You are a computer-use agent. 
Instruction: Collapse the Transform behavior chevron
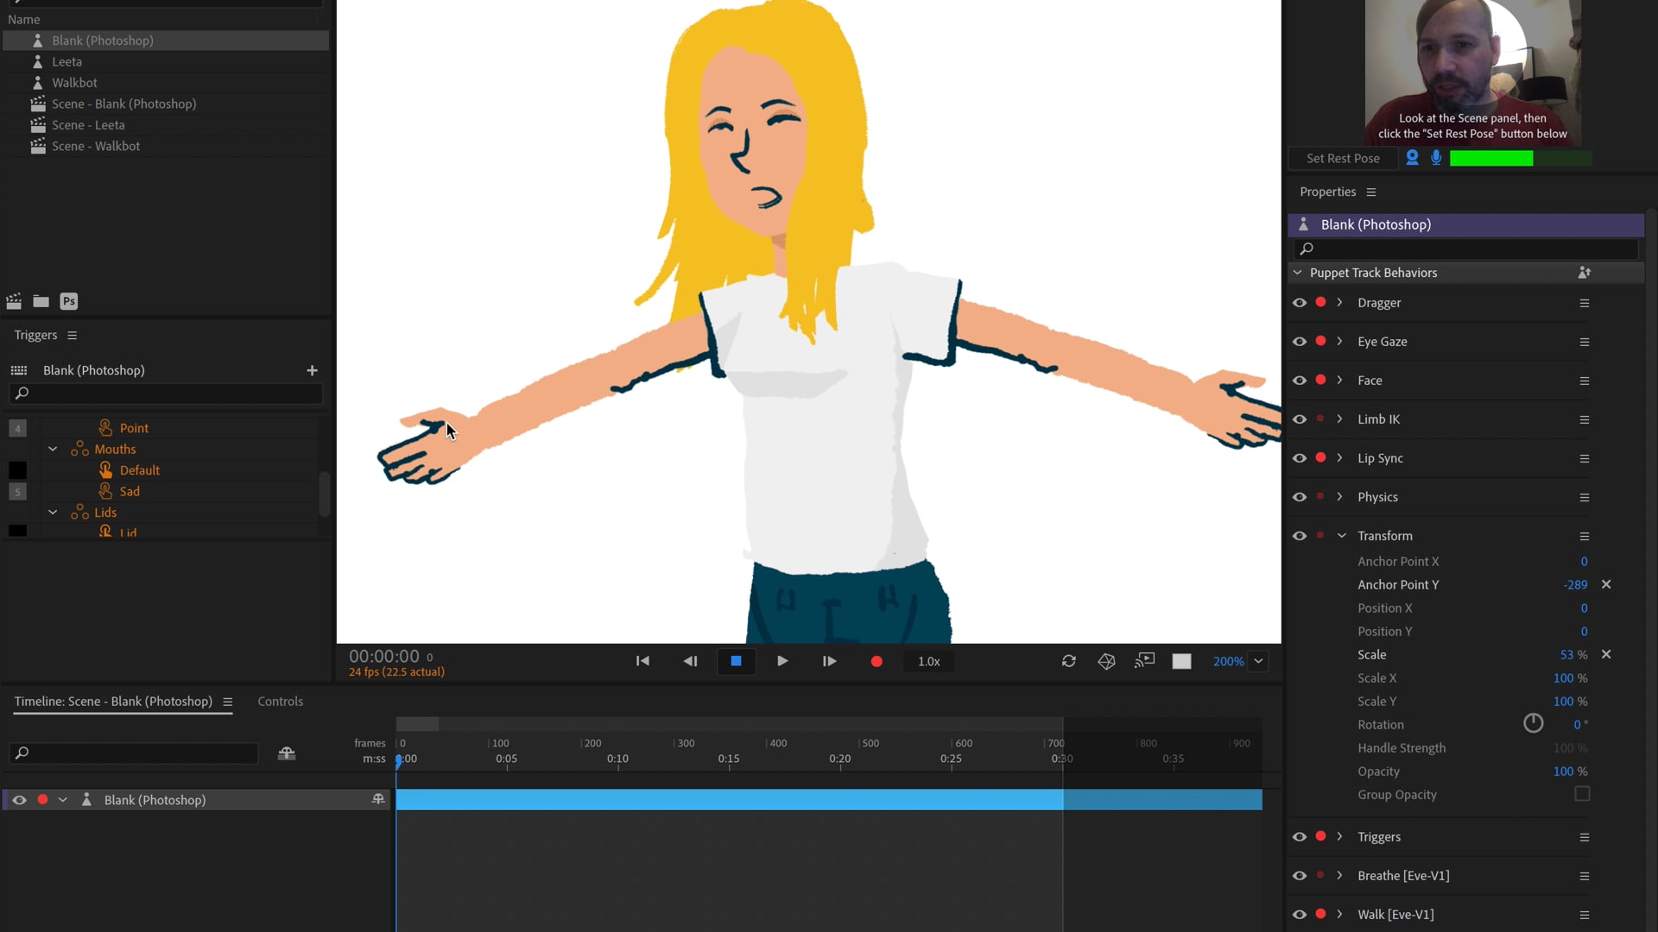(1341, 535)
